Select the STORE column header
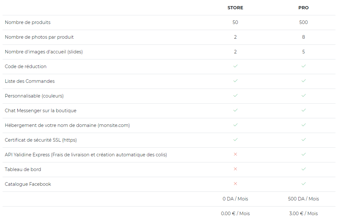 click(x=235, y=8)
